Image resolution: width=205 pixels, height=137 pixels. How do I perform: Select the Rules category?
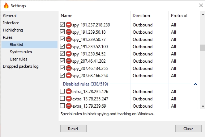(8, 37)
